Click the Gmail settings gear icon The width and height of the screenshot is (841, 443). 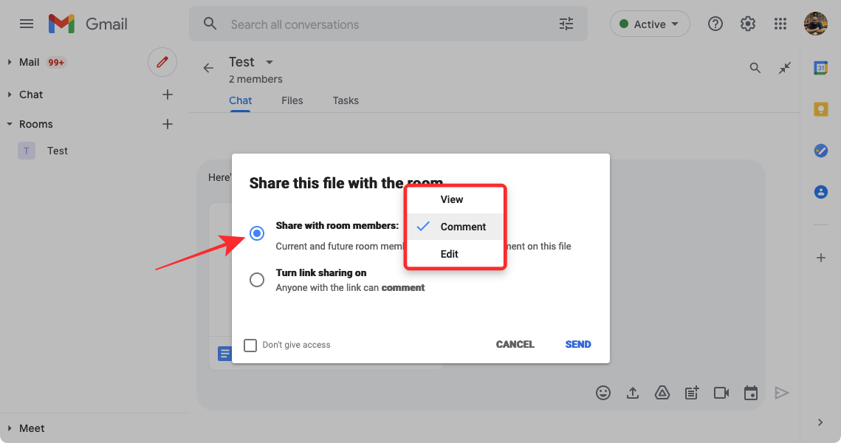point(748,24)
